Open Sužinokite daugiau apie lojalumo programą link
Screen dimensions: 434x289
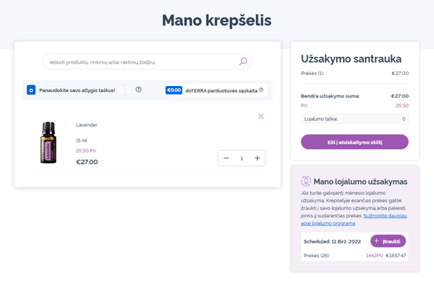pos(354,220)
